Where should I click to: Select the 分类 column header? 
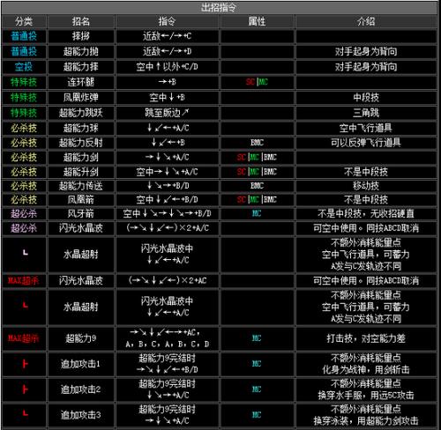pos(24,21)
